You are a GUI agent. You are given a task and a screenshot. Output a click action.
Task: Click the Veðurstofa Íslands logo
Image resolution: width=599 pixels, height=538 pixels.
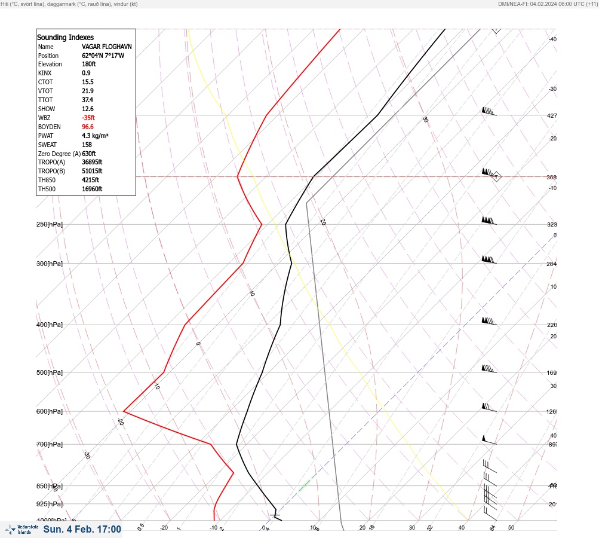[x=21, y=530]
